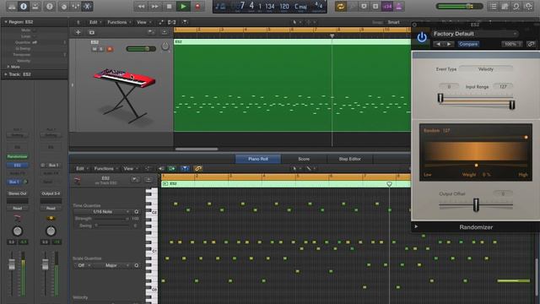This screenshot has width=540, height=304.
Task: Open the tracks area View menu
Action: click(x=143, y=22)
